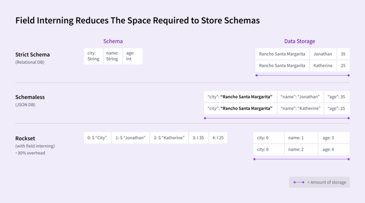Click the storage length line under Schemaless data
Image resolution: width=365 pixels, height=203 pixels.
[277, 118]
